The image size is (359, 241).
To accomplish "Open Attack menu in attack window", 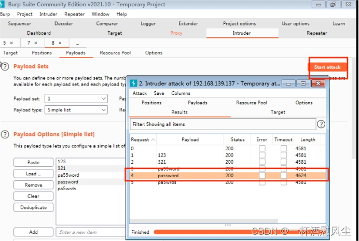I will pyautogui.click(x=140, y=93).
